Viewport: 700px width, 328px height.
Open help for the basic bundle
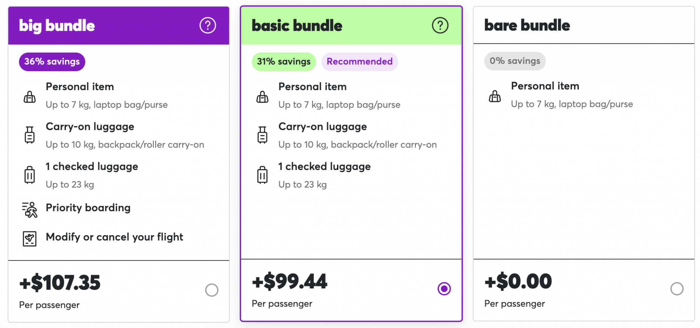440,25
